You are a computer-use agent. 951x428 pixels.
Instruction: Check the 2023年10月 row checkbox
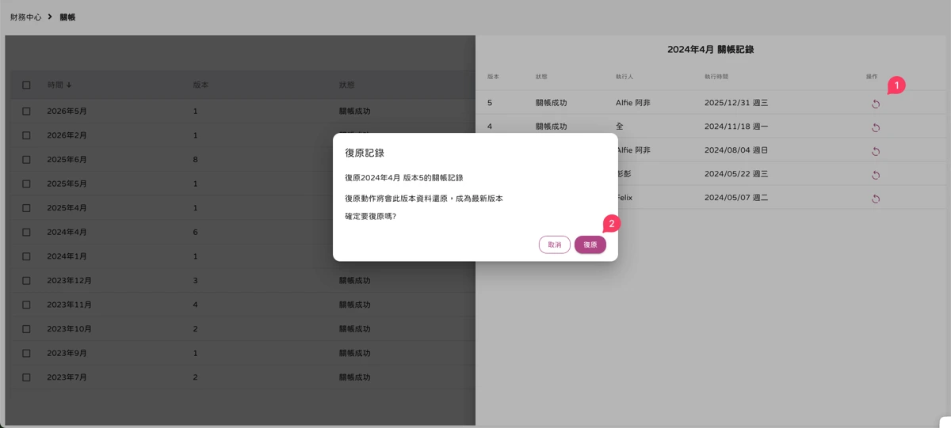pos(26,329)
